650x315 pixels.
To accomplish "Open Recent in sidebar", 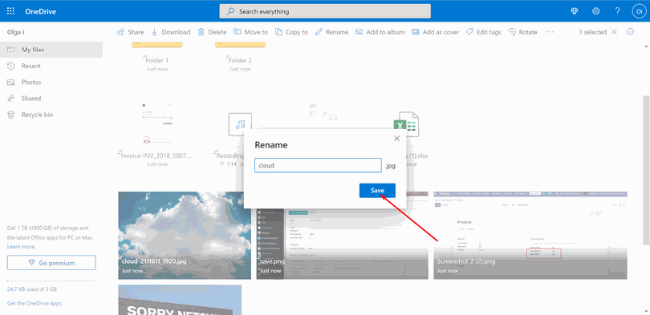I will tap(51, 66).
